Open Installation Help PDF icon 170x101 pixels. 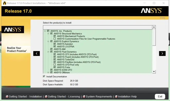tap(116, 97)
